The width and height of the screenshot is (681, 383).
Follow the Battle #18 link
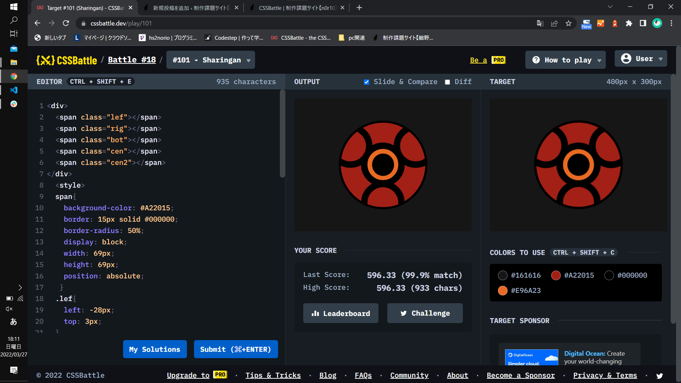(132, 60)
